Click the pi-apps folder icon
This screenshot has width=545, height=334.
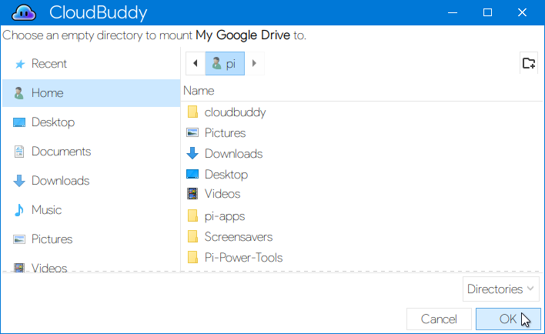tap(192, 215)
